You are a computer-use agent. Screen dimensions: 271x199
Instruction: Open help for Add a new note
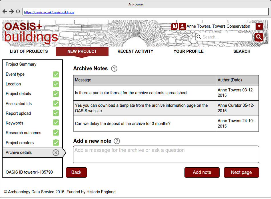(x=117, y=141)
